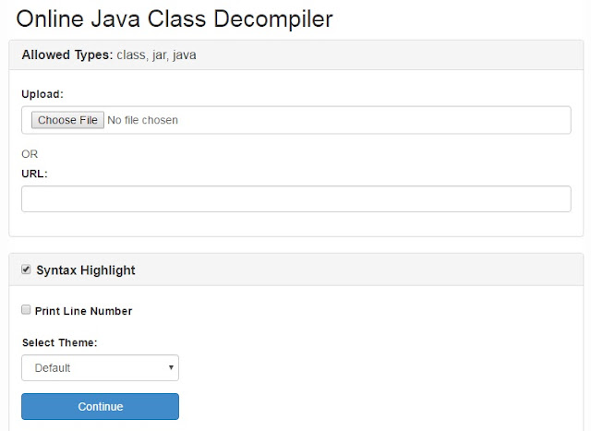Click the Syntax Highlight panel header bar
Image resolution: width=591 pixels, height=431 pixels.
click(x=296, y=269)
